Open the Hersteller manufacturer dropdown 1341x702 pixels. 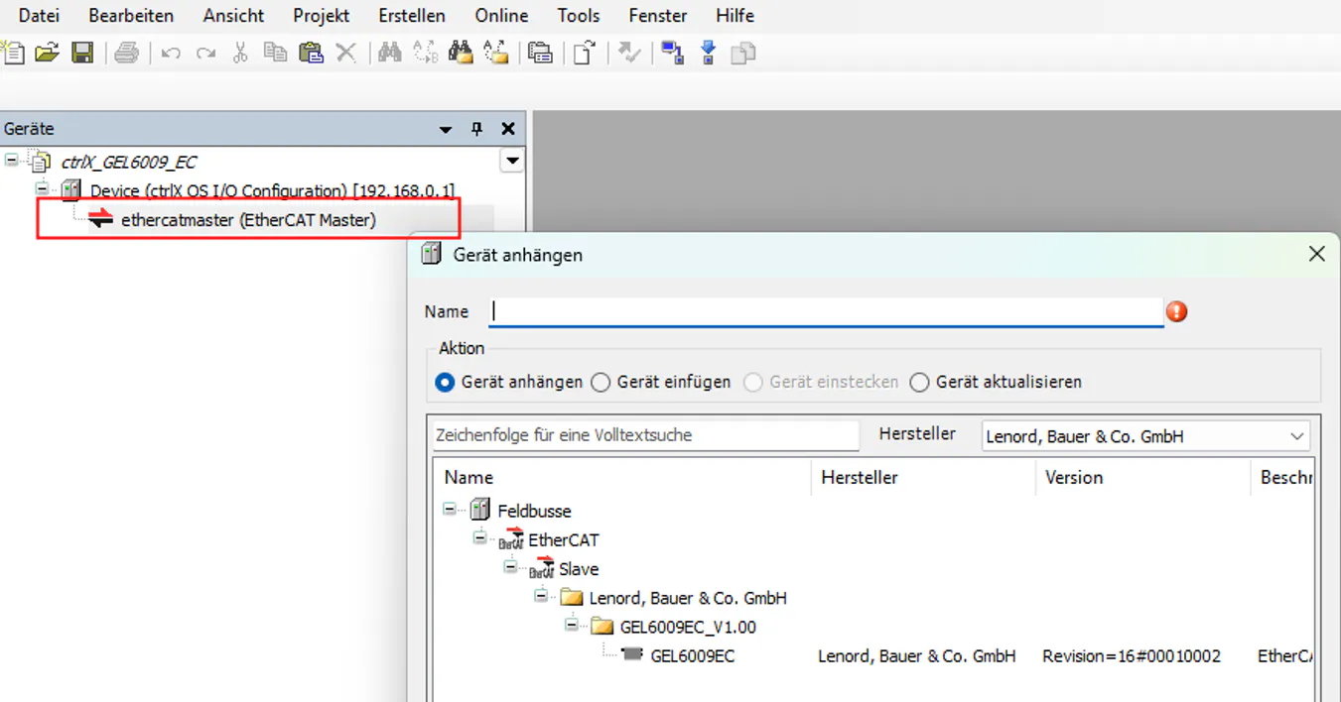[x=1145, y=436]
